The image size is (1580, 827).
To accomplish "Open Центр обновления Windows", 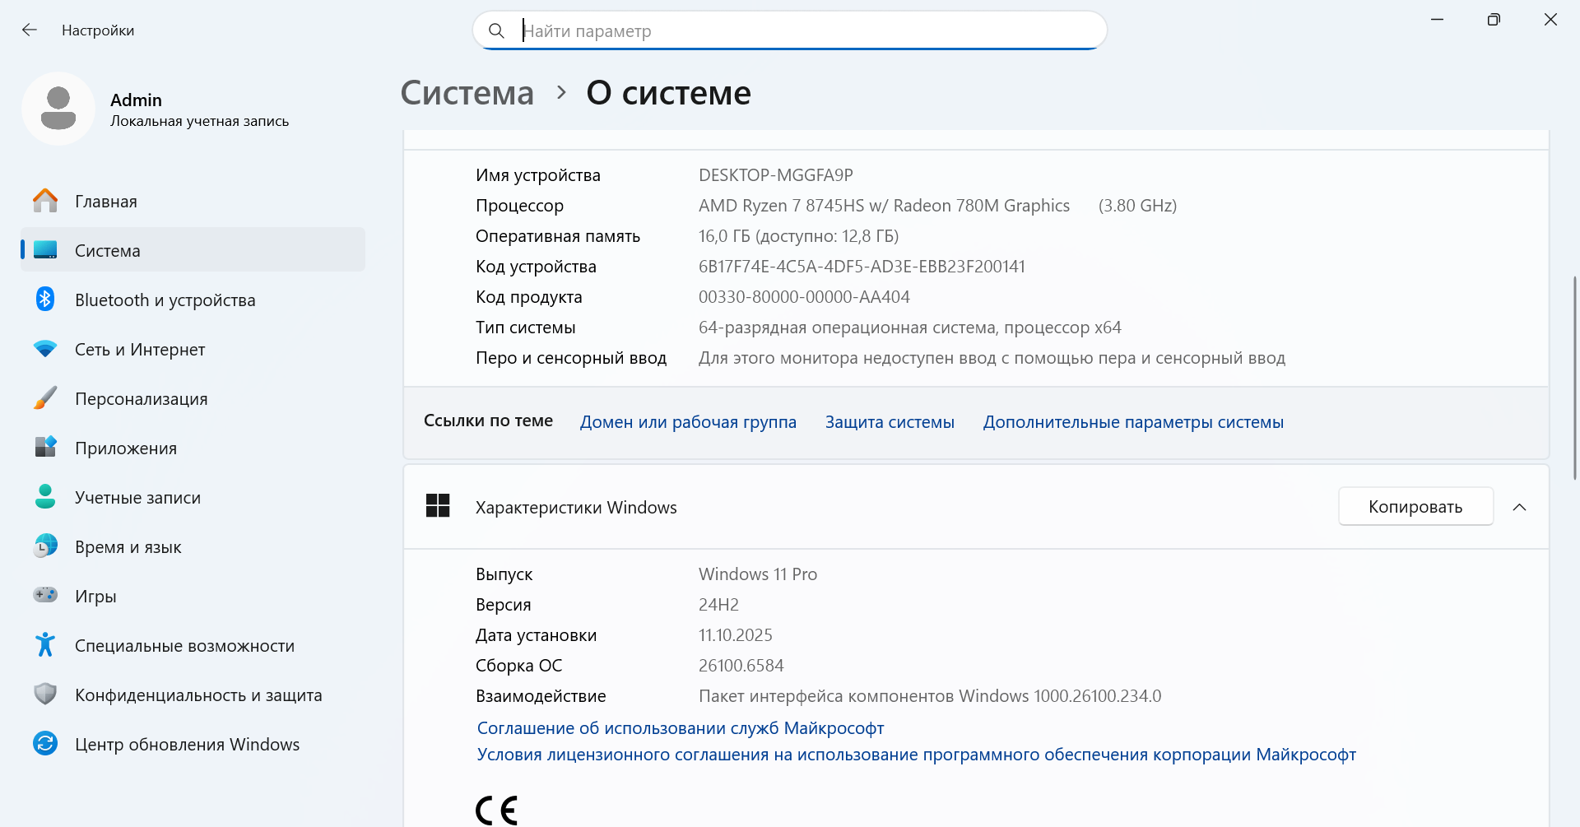I will coord(193,744).
